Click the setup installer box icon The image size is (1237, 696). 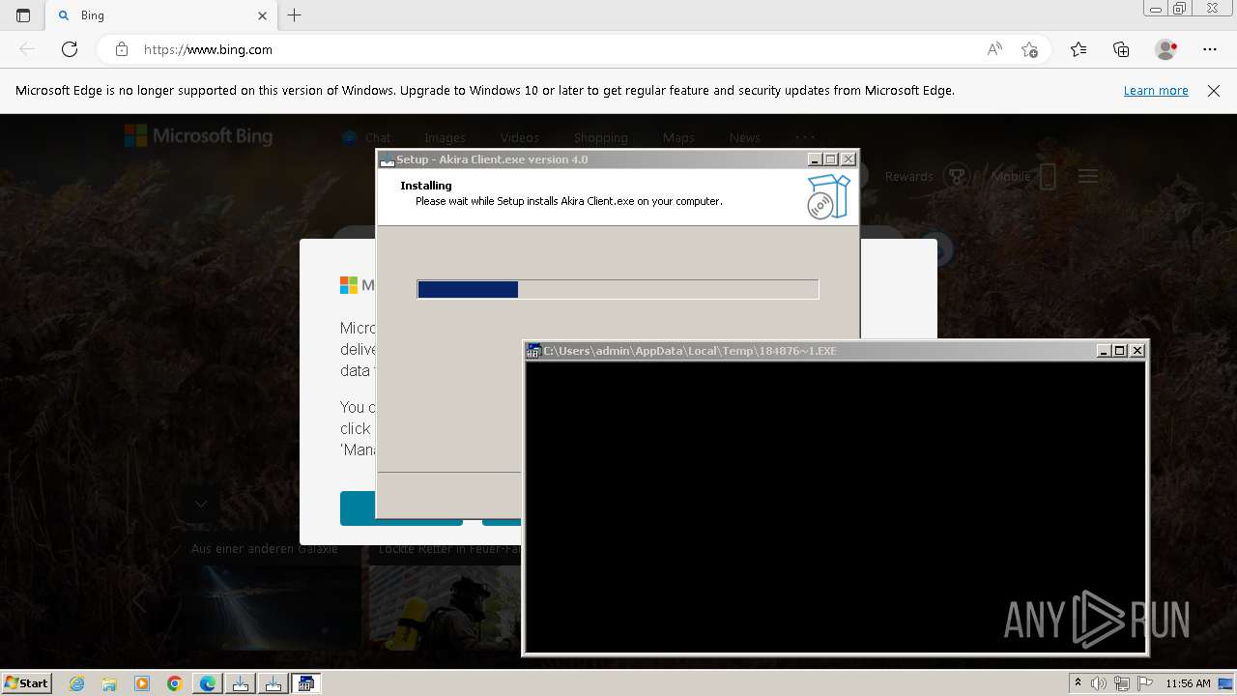coord(828,196)
